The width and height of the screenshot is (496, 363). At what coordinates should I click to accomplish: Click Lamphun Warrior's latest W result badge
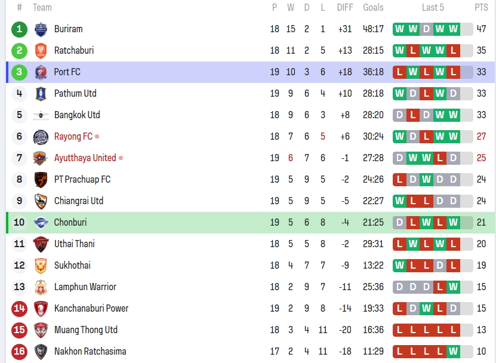click(454, 287)
